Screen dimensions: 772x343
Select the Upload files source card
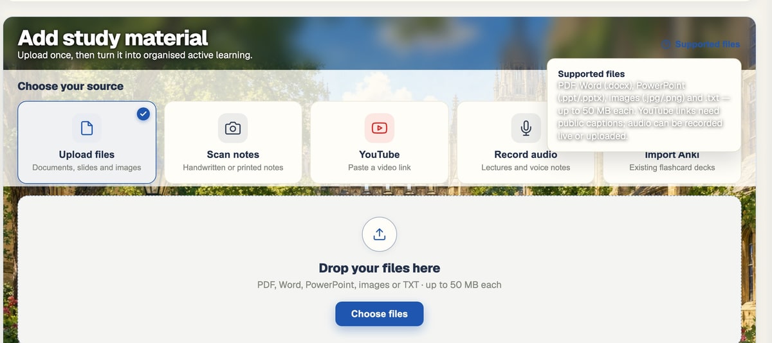[87, 143]
